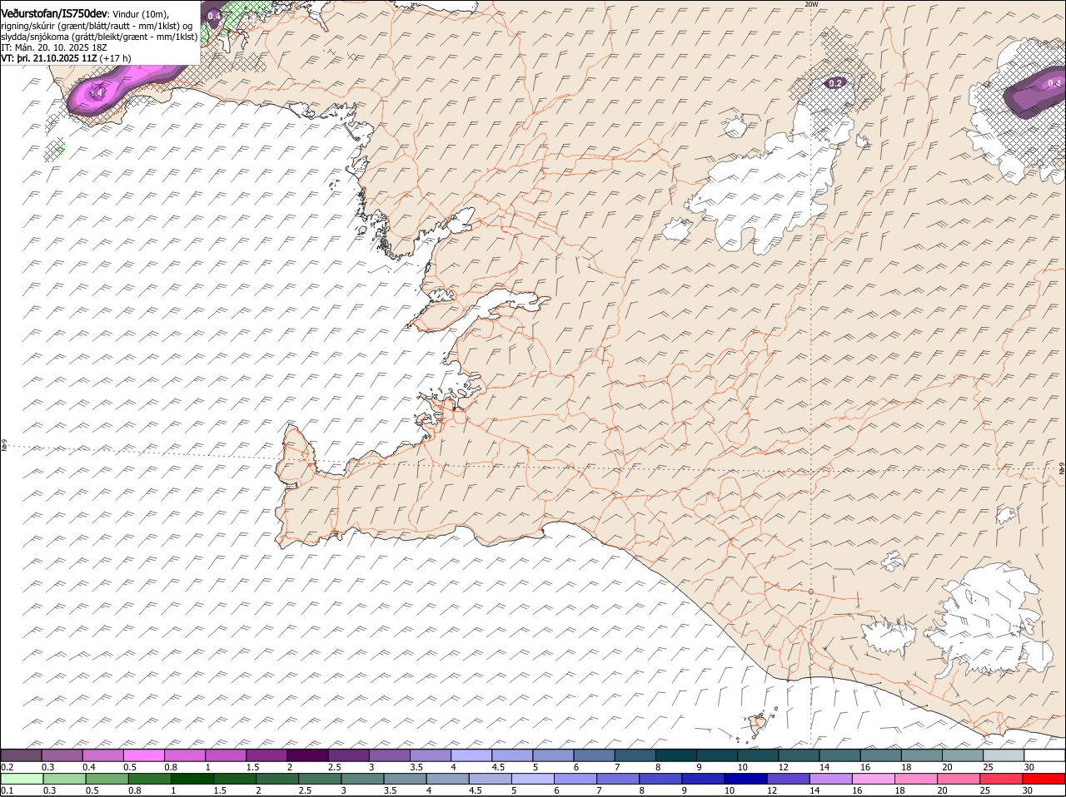The image size is (1066, 797).
Task: Click the '(+17 h)' forecast offset text
Action: 115,58
